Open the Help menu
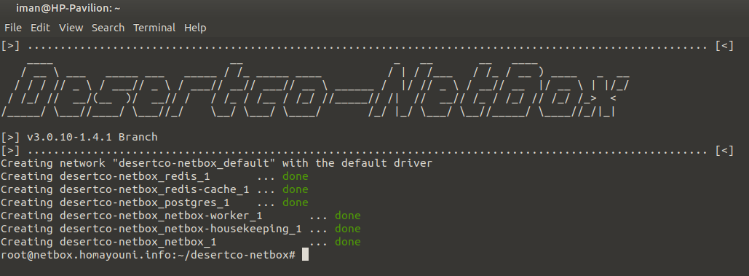Screen dimensions: 749x276 [195, 28]
